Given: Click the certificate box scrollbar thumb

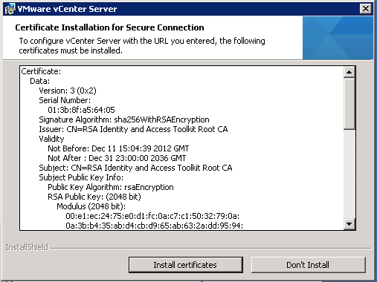Looking at the screenshot, I should pyautogui.click(x=349, y=103).
